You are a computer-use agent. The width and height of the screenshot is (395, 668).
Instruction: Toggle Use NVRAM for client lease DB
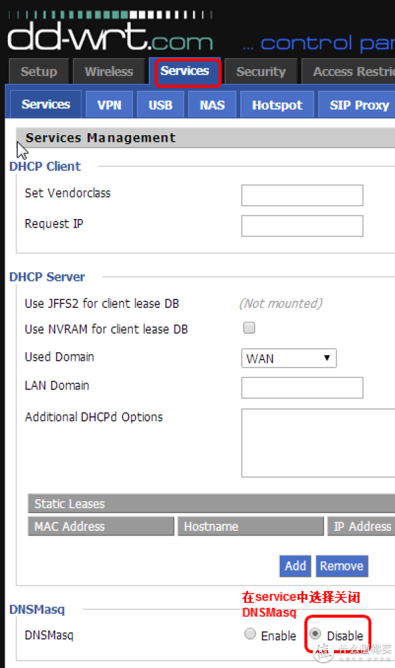249,328
